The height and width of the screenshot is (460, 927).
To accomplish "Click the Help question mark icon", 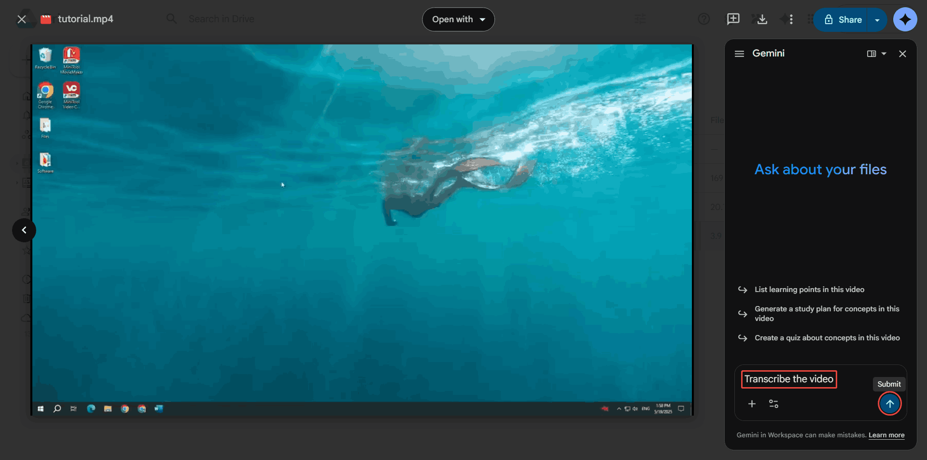I will tap(703, 19).
